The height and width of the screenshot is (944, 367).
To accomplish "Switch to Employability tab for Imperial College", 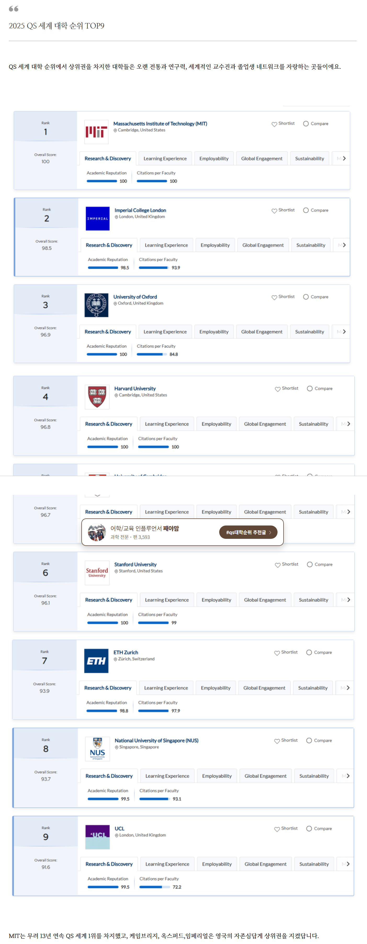I will pos(215,245).
